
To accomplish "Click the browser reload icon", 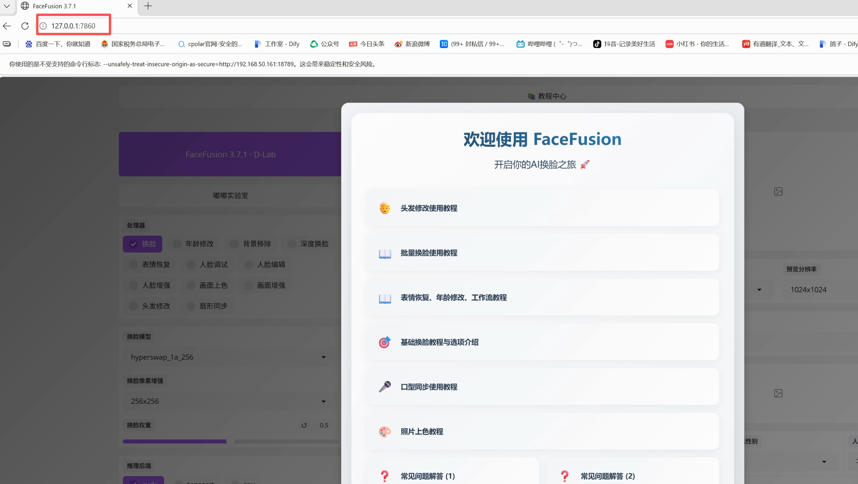I will point(25,26).
